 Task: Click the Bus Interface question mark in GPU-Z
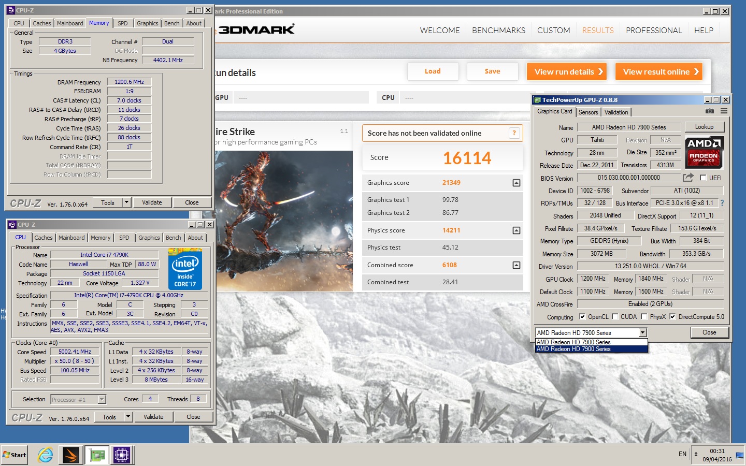(x=722, y=203)
